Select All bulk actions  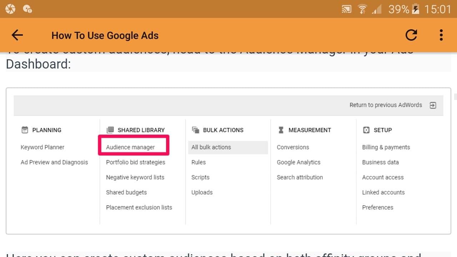[x=228, y=147]
